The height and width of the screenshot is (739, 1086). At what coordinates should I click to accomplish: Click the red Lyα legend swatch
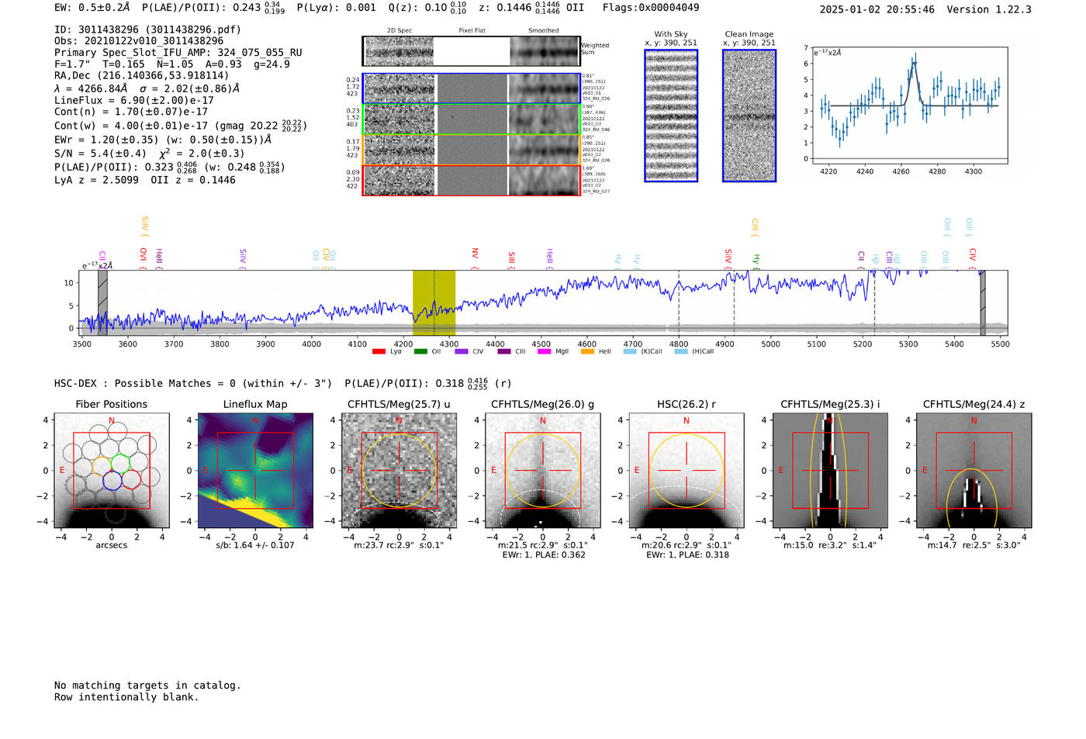click(x=379, y=351)
